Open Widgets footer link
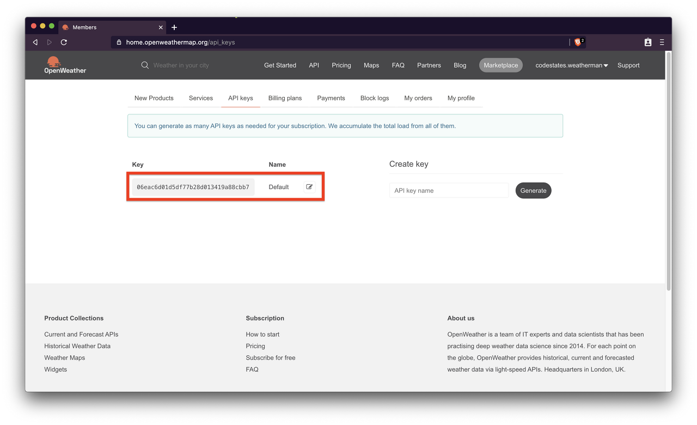Screen dimensions: 697x425 point(56,369)
